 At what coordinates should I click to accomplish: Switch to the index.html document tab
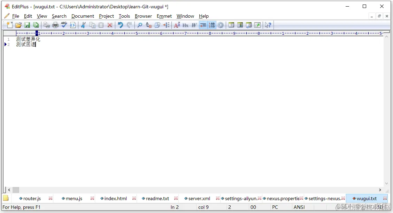[116, 198]
